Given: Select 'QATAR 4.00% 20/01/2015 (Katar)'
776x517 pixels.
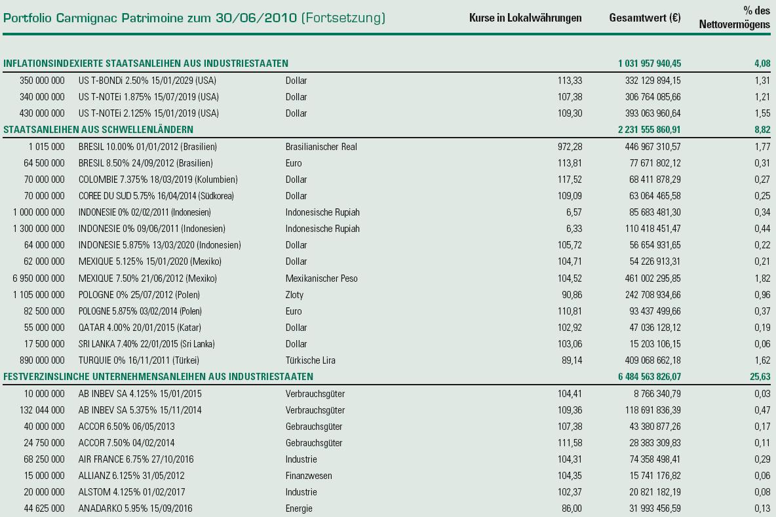Looking at the screenshot, I should (140, 328).
